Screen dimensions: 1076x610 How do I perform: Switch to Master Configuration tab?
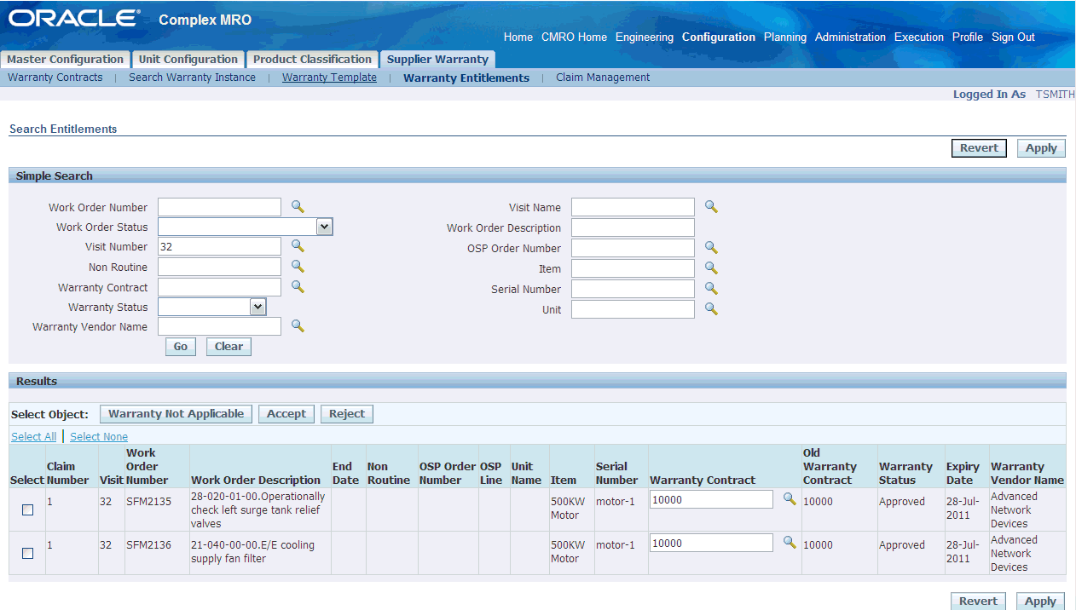pyautogui.click(x=65, y=59)
